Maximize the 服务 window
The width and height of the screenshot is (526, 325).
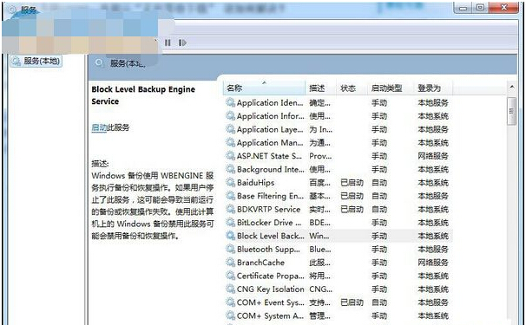tap(481, 8)
